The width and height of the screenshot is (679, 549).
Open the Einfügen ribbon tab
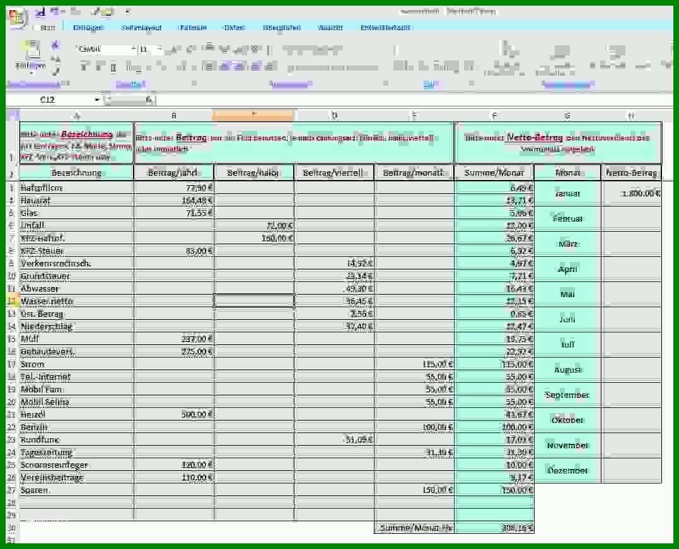tap(88, 28)
